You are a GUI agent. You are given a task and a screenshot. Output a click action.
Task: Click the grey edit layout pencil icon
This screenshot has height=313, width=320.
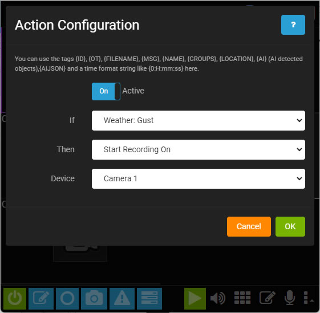[267, 298]
